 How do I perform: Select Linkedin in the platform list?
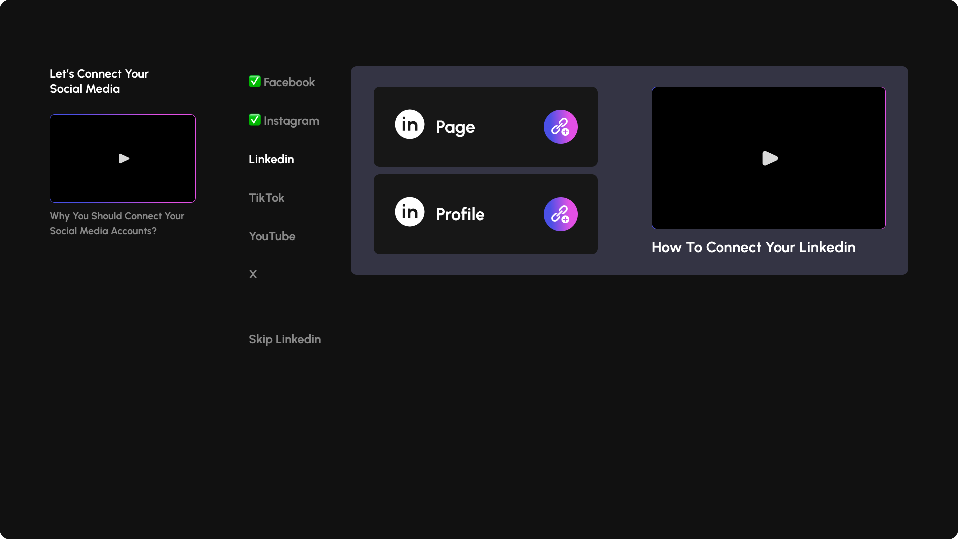[x=271, y=159]
